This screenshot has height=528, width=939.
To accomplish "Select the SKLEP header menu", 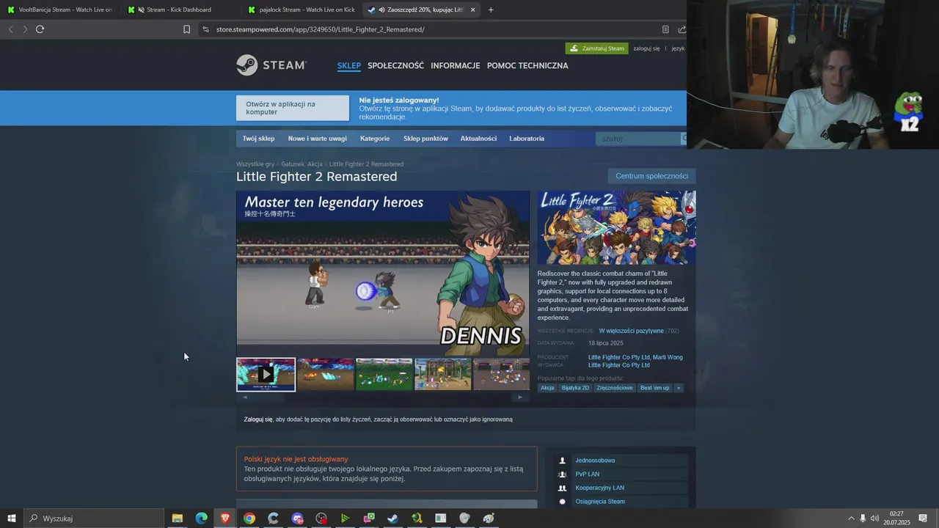I will click(349, 65).
